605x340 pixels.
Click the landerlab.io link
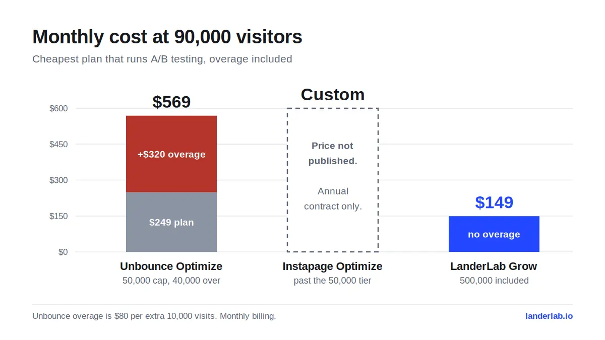(549, 316)
